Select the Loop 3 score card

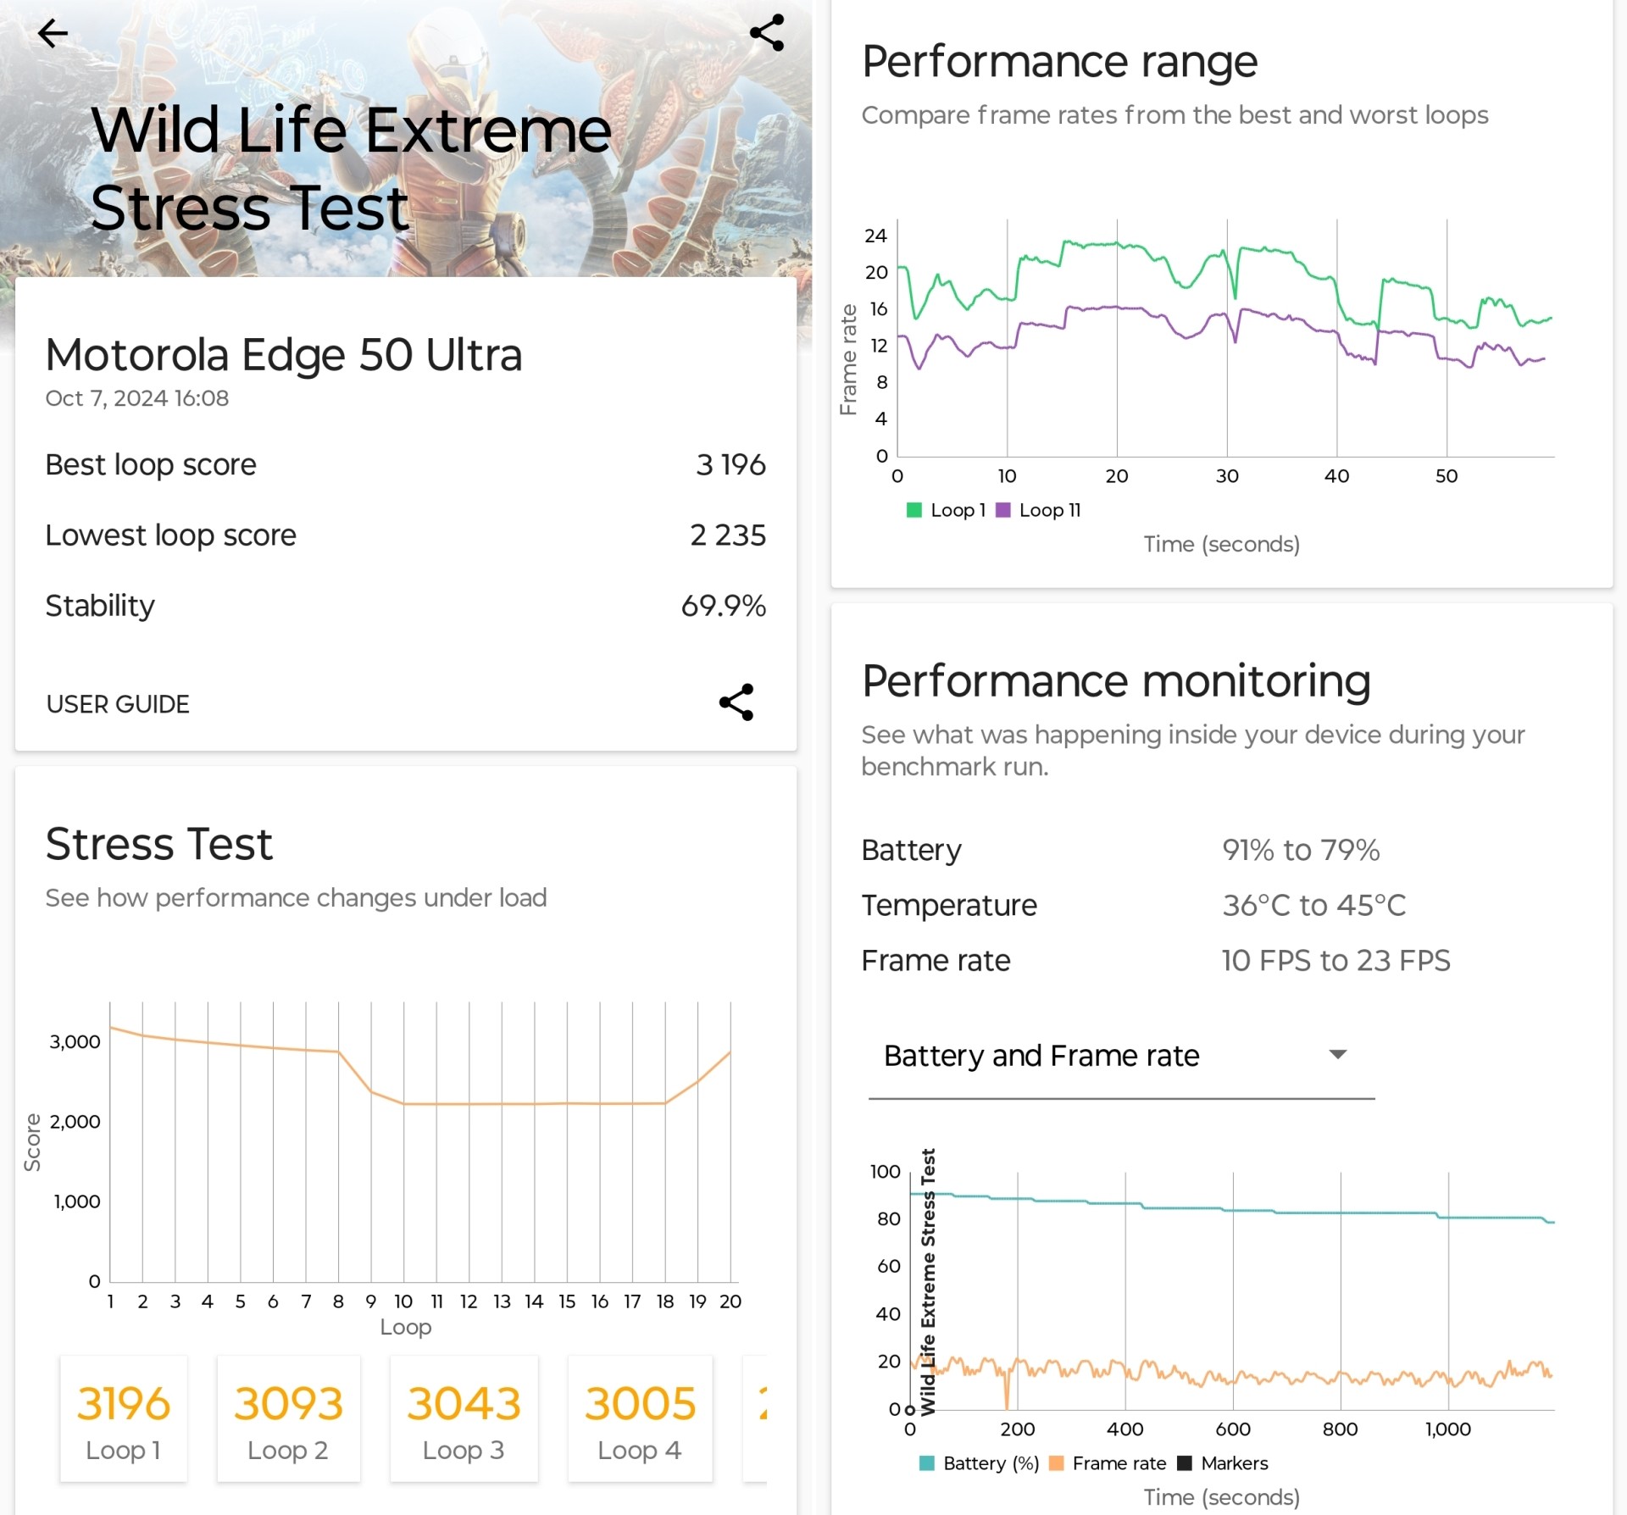click(x=464, y=1419)
